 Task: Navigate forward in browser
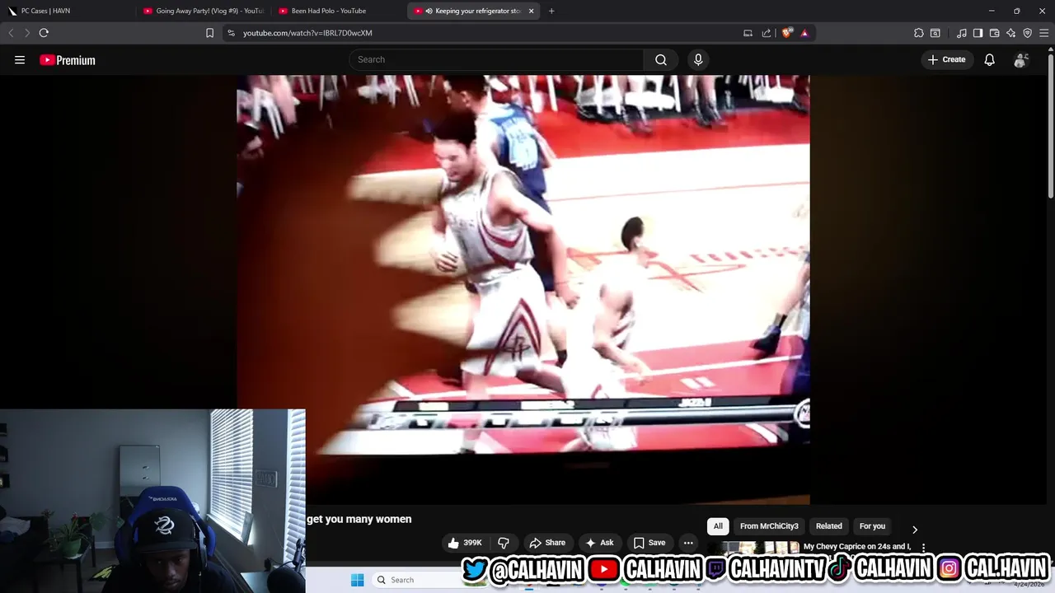coord(26,33)
